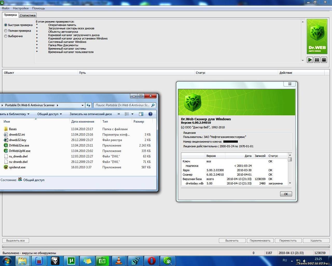The image size is (332, 266).
Task: Click Записать на оптический диск
Action: tap(91, 114)
